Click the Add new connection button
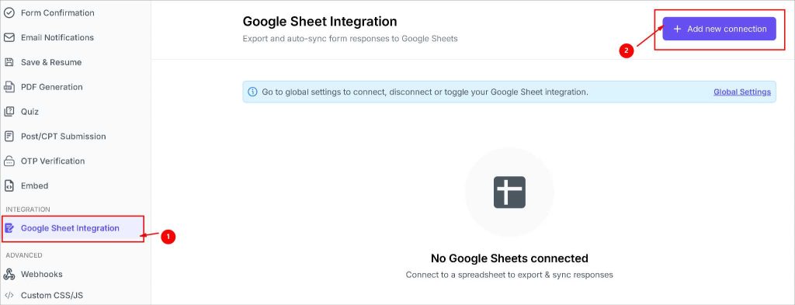795x305 pixels. click(719, 29)
